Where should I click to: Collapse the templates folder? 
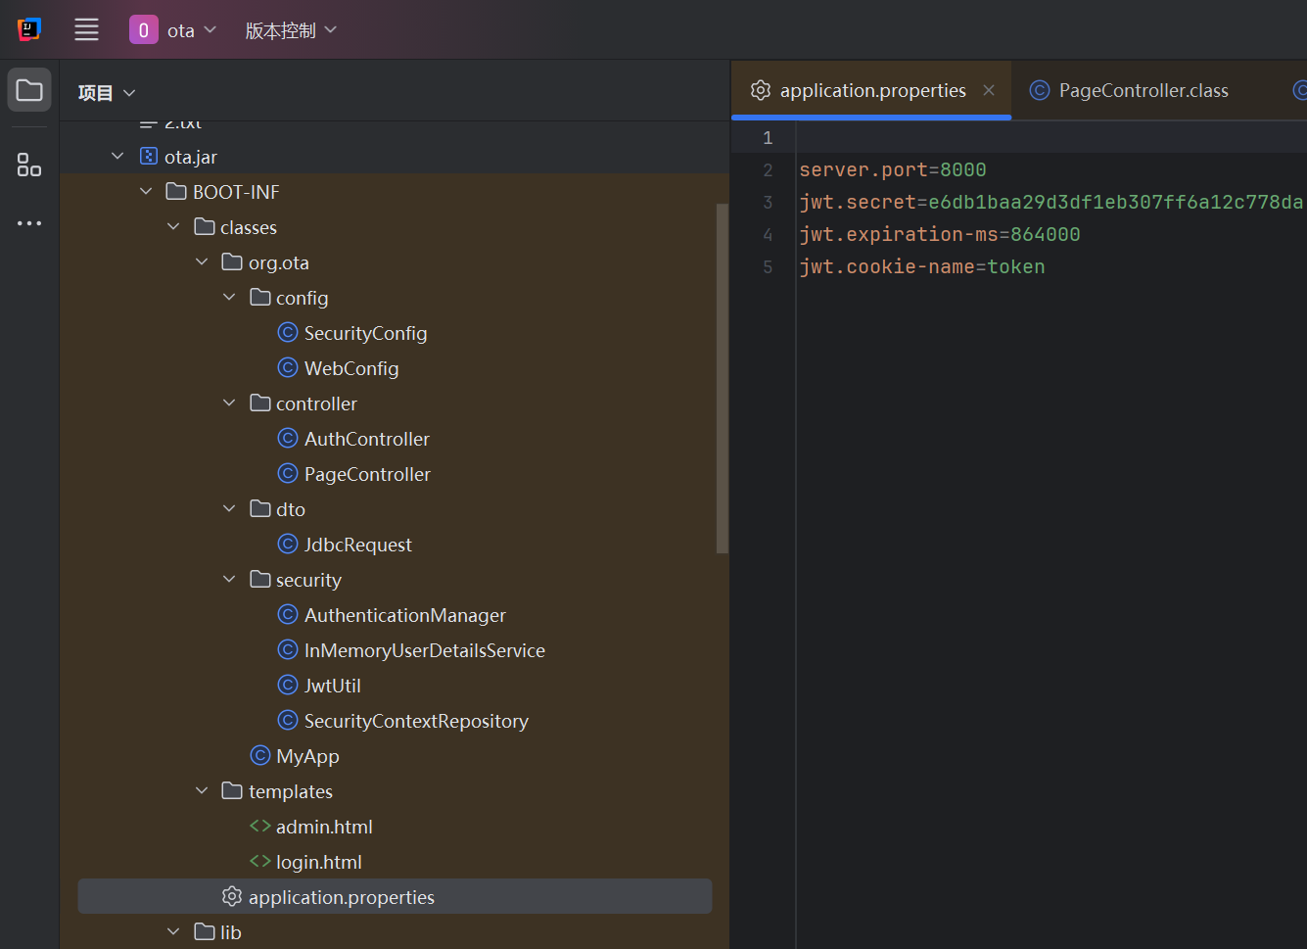[202, 791]
